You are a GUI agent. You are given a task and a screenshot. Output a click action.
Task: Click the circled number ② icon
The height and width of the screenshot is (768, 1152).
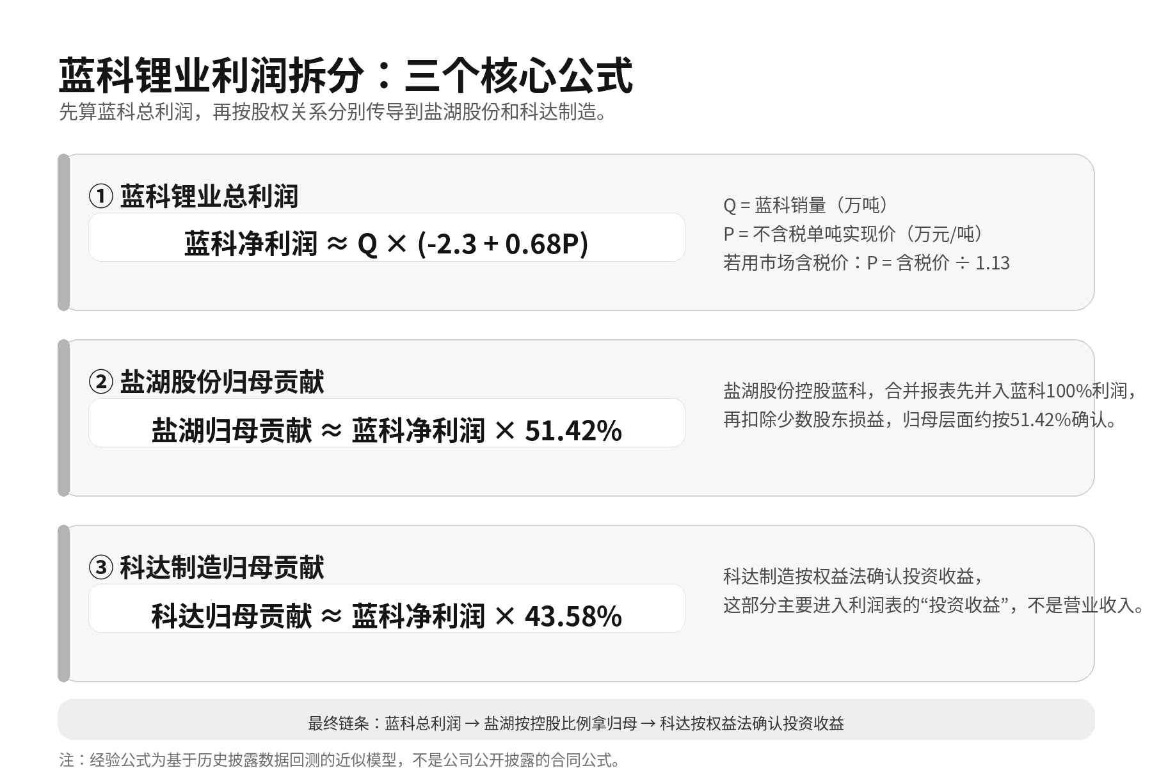[100, 382]
